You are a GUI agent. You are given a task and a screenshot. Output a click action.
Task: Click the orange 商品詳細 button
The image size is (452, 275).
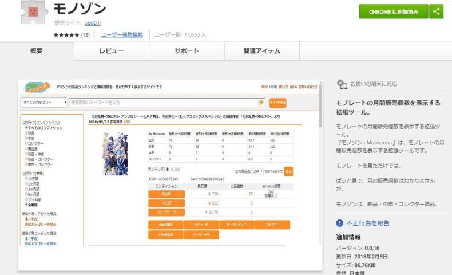click(166, 225)
